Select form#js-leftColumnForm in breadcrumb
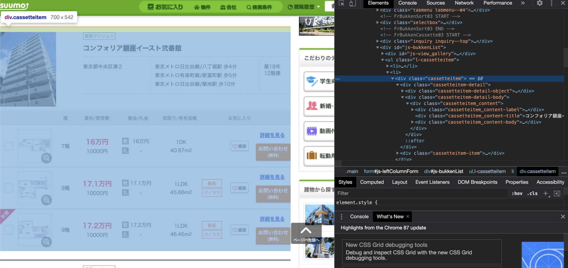The height and width of the screenshot is (268, 568). (x=391, y=171)
